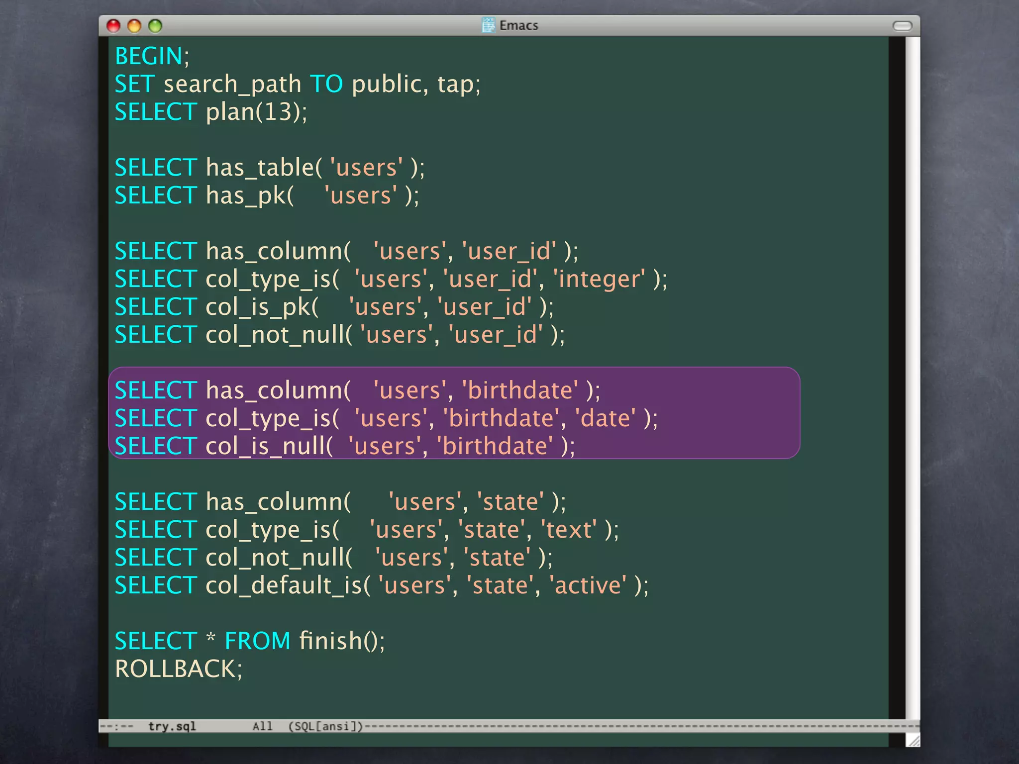1019x764 pixels.
Task: Place cursor on the BEGIN; line
Action: click(152, 56)
